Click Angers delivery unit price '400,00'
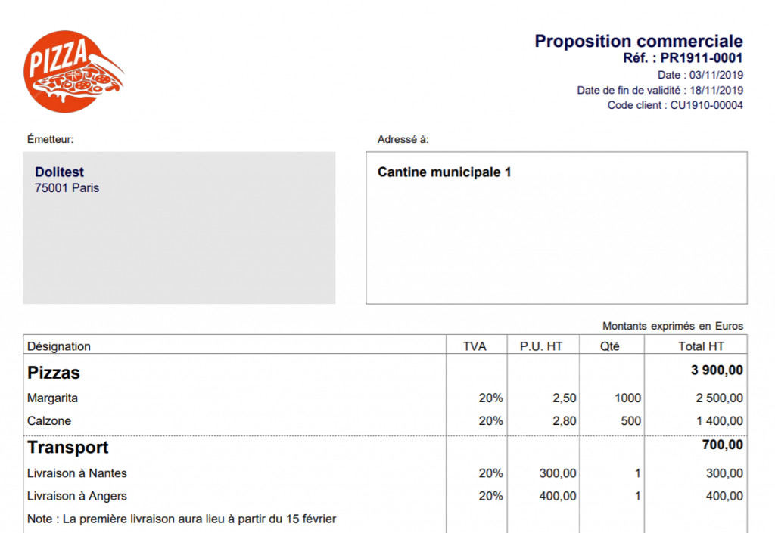 coord(558,496)
